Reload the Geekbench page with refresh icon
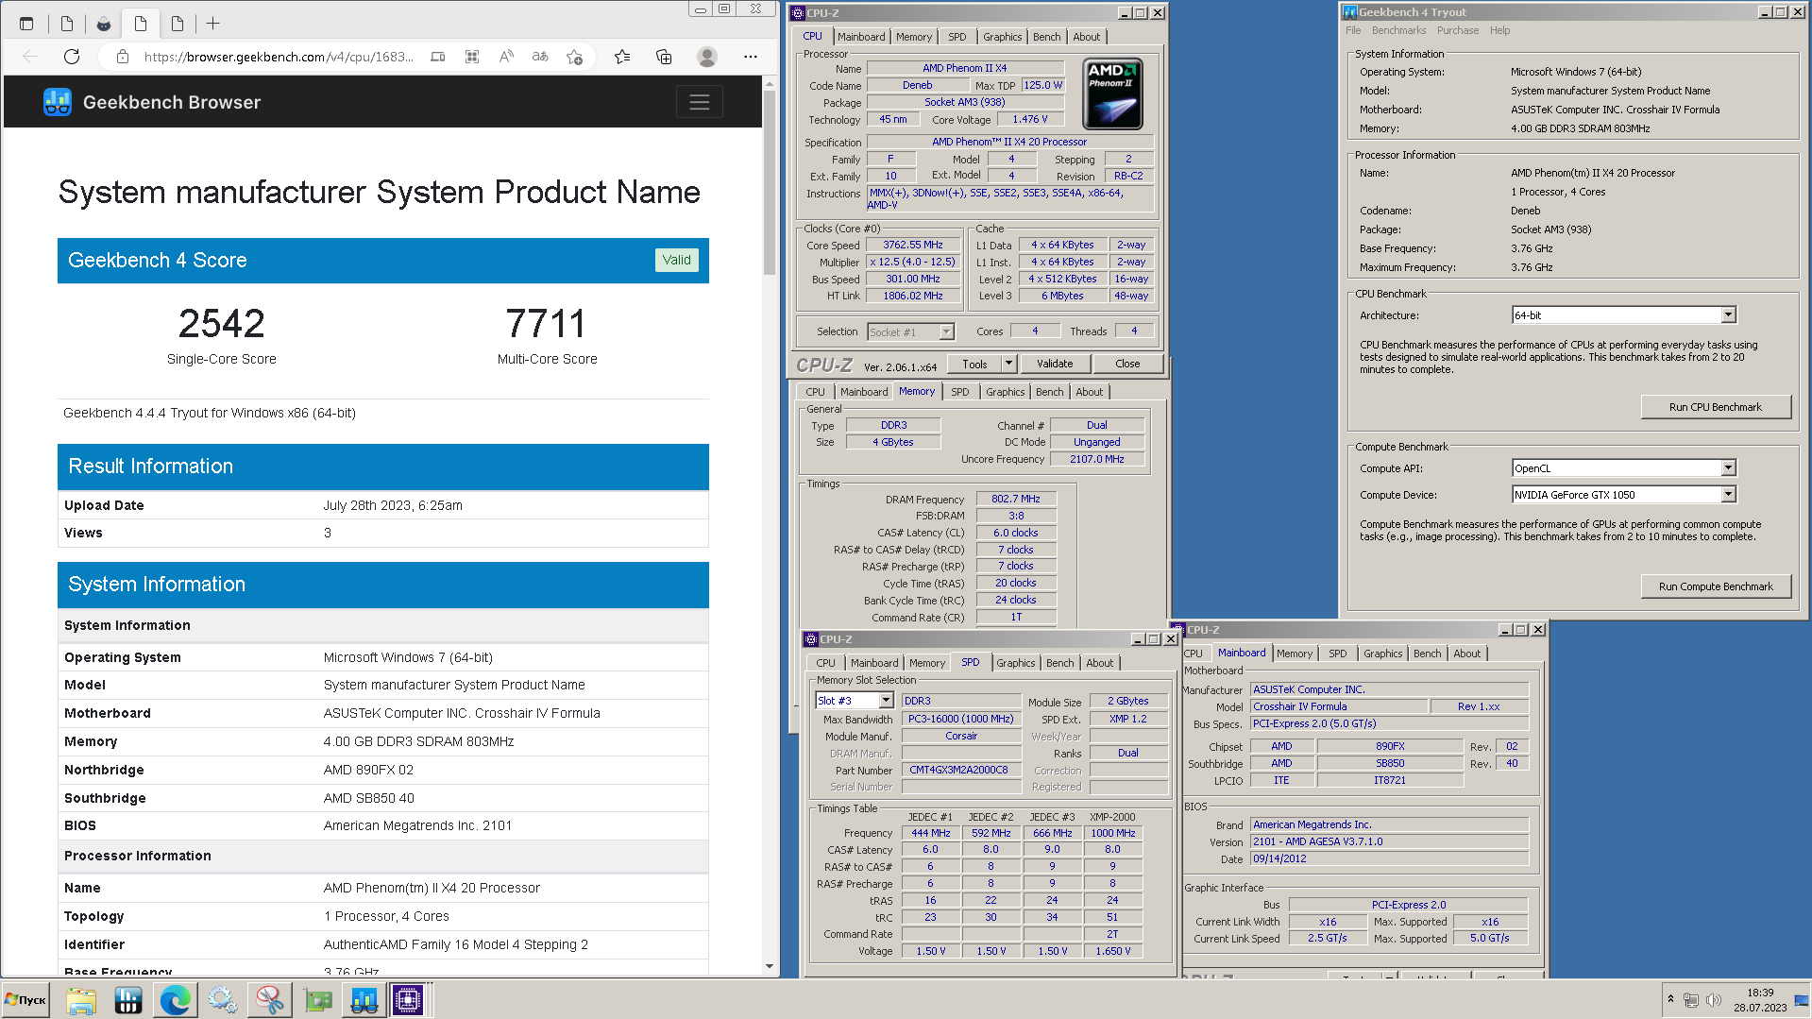Viewport: 1812px width, 1019px height. pyautogui.click(x=72, y=57)
